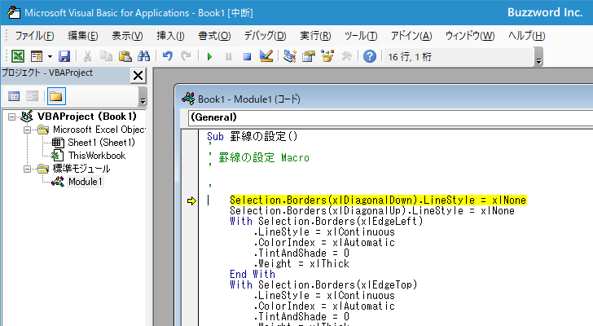Open the (General) object dropdown
The height and width of the screenshot is (326, 593).
[x=390, y=117]
